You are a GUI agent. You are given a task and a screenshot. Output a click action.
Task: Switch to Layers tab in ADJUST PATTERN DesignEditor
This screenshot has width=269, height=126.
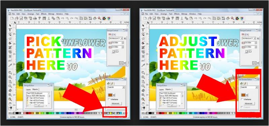click(x=161, y=89)
